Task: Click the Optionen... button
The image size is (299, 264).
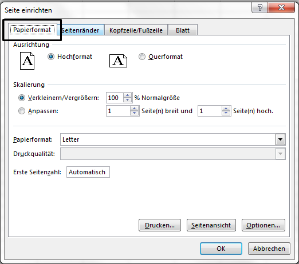Action: [x=263, y=225]
